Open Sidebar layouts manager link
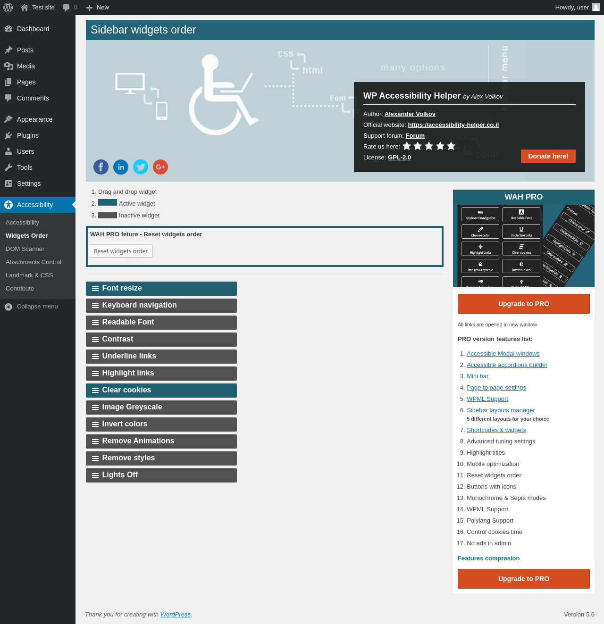 [x=501, y=410]
